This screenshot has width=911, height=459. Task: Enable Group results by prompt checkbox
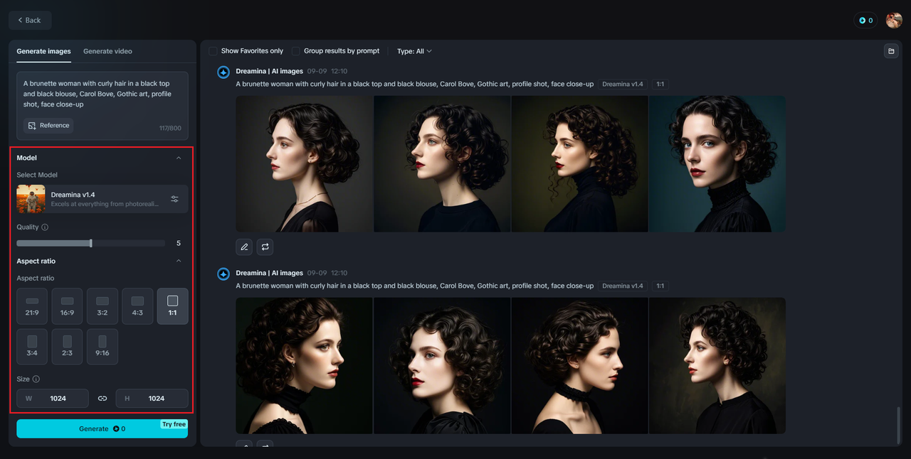click(296, 51)
